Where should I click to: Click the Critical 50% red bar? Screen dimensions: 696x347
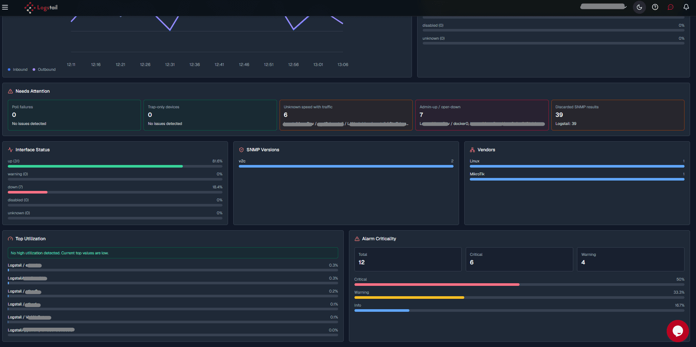click(437, 285)
